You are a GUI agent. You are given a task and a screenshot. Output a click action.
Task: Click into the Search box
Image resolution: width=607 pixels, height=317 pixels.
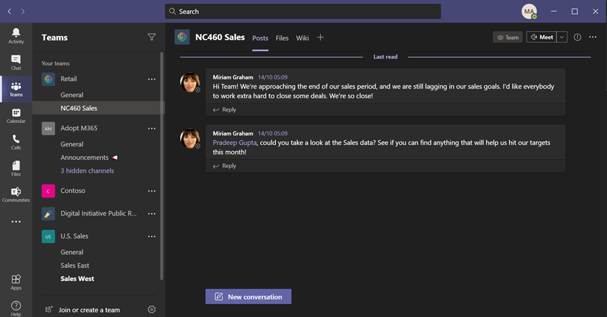point(302,11)
